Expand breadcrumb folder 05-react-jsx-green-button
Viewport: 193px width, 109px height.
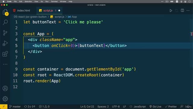tap(30, 17)
